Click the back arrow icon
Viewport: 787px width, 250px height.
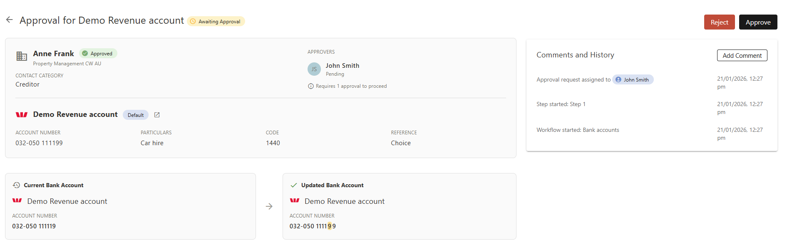pos(10,20)
